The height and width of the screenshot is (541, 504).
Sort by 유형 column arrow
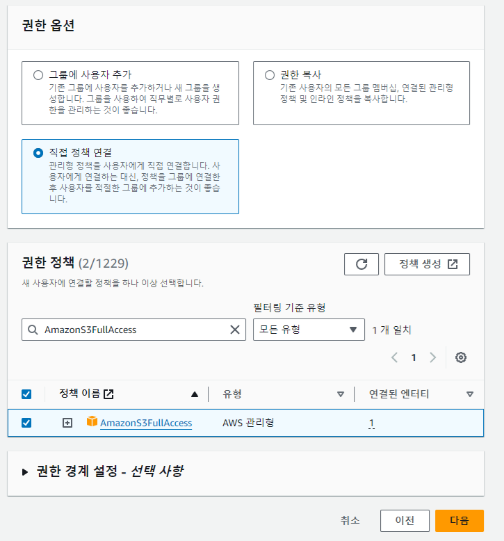pyautogui.click(x=341, y=394)
